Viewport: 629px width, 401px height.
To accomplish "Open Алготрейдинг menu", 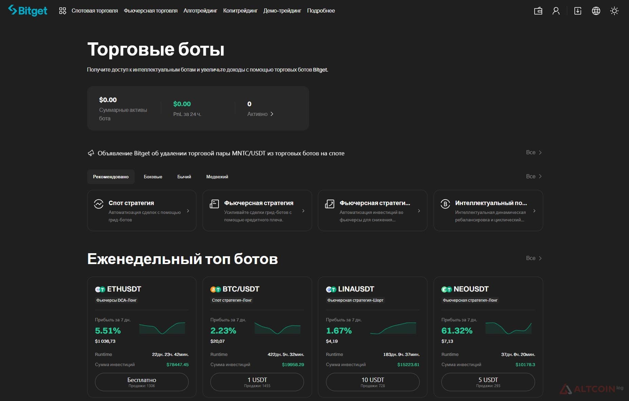I will coord(200,11).
